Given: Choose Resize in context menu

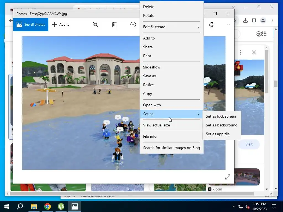Looking at the screenshot, I should click(171, 85).
